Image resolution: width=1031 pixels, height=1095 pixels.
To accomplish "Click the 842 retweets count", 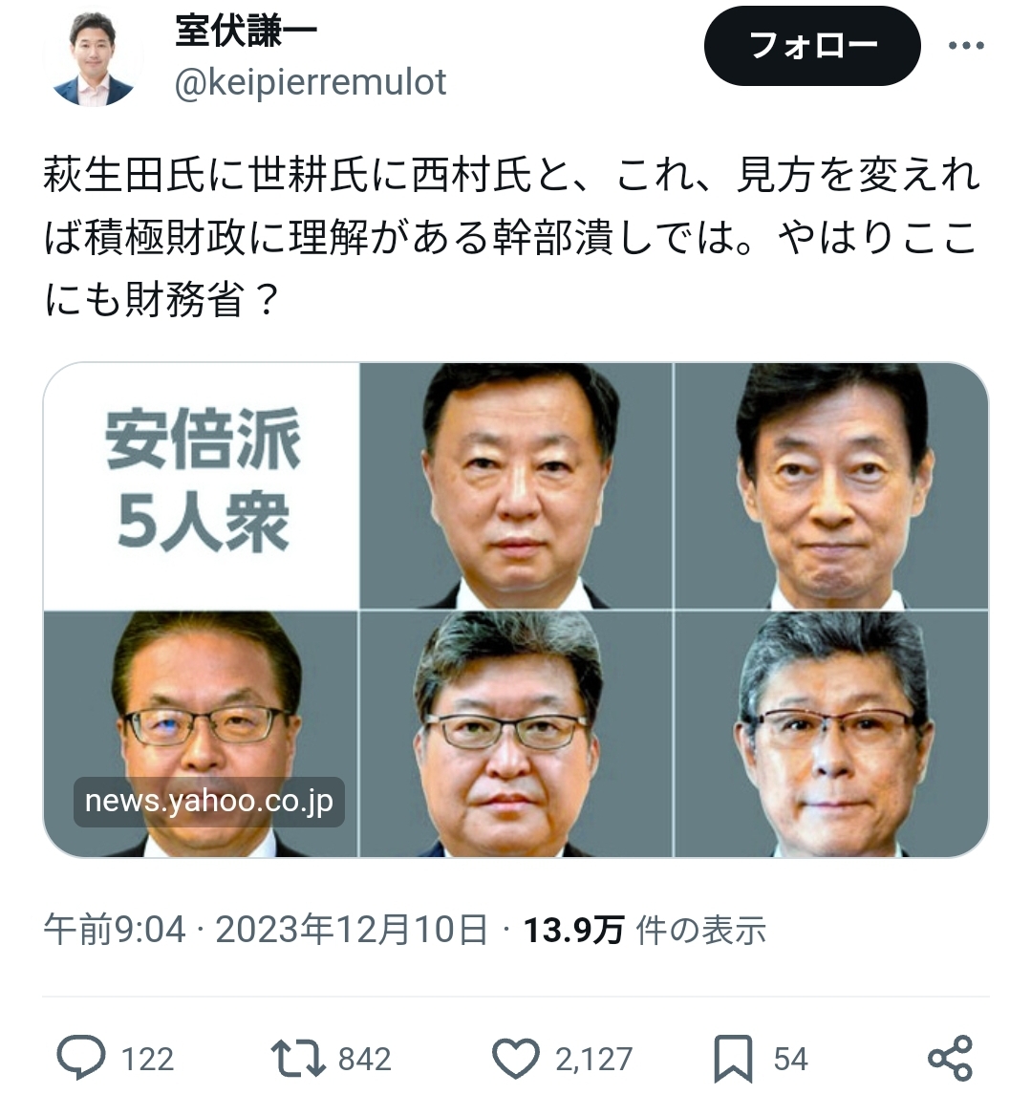I will point(365,1060).
